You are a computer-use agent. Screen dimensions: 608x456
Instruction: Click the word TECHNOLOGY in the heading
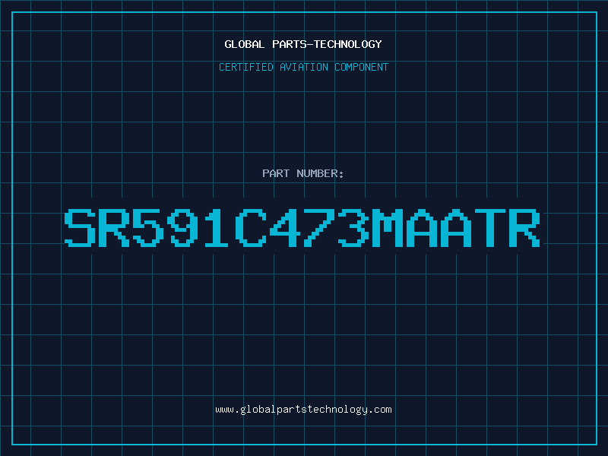tap(348, 44)
